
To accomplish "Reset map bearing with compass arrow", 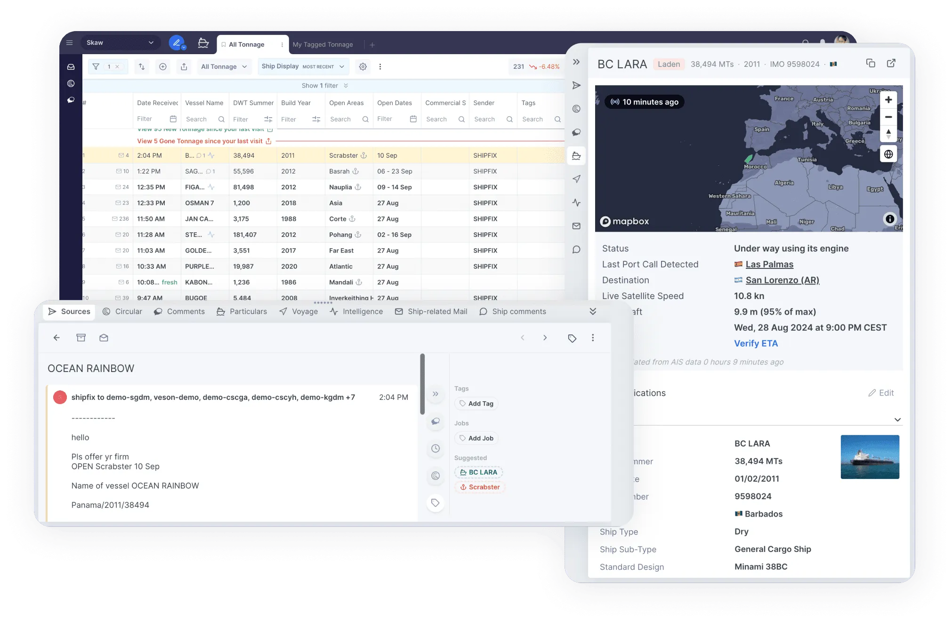I will point(888,134).
